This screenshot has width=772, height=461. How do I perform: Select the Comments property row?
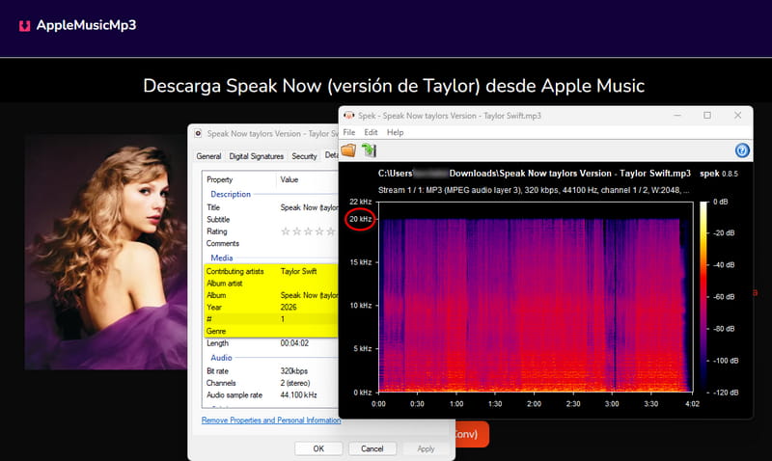tap(271, 244)
